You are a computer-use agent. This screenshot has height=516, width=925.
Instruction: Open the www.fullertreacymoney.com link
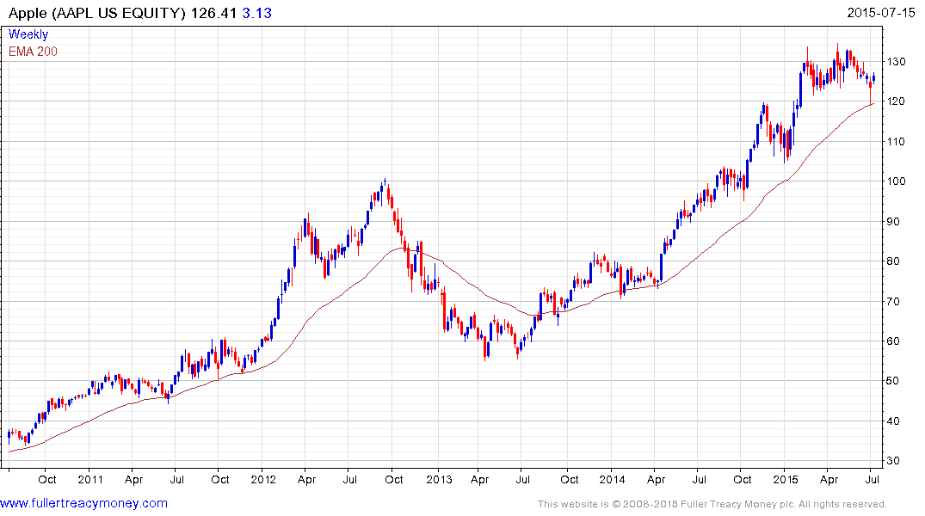coord(83,503)
